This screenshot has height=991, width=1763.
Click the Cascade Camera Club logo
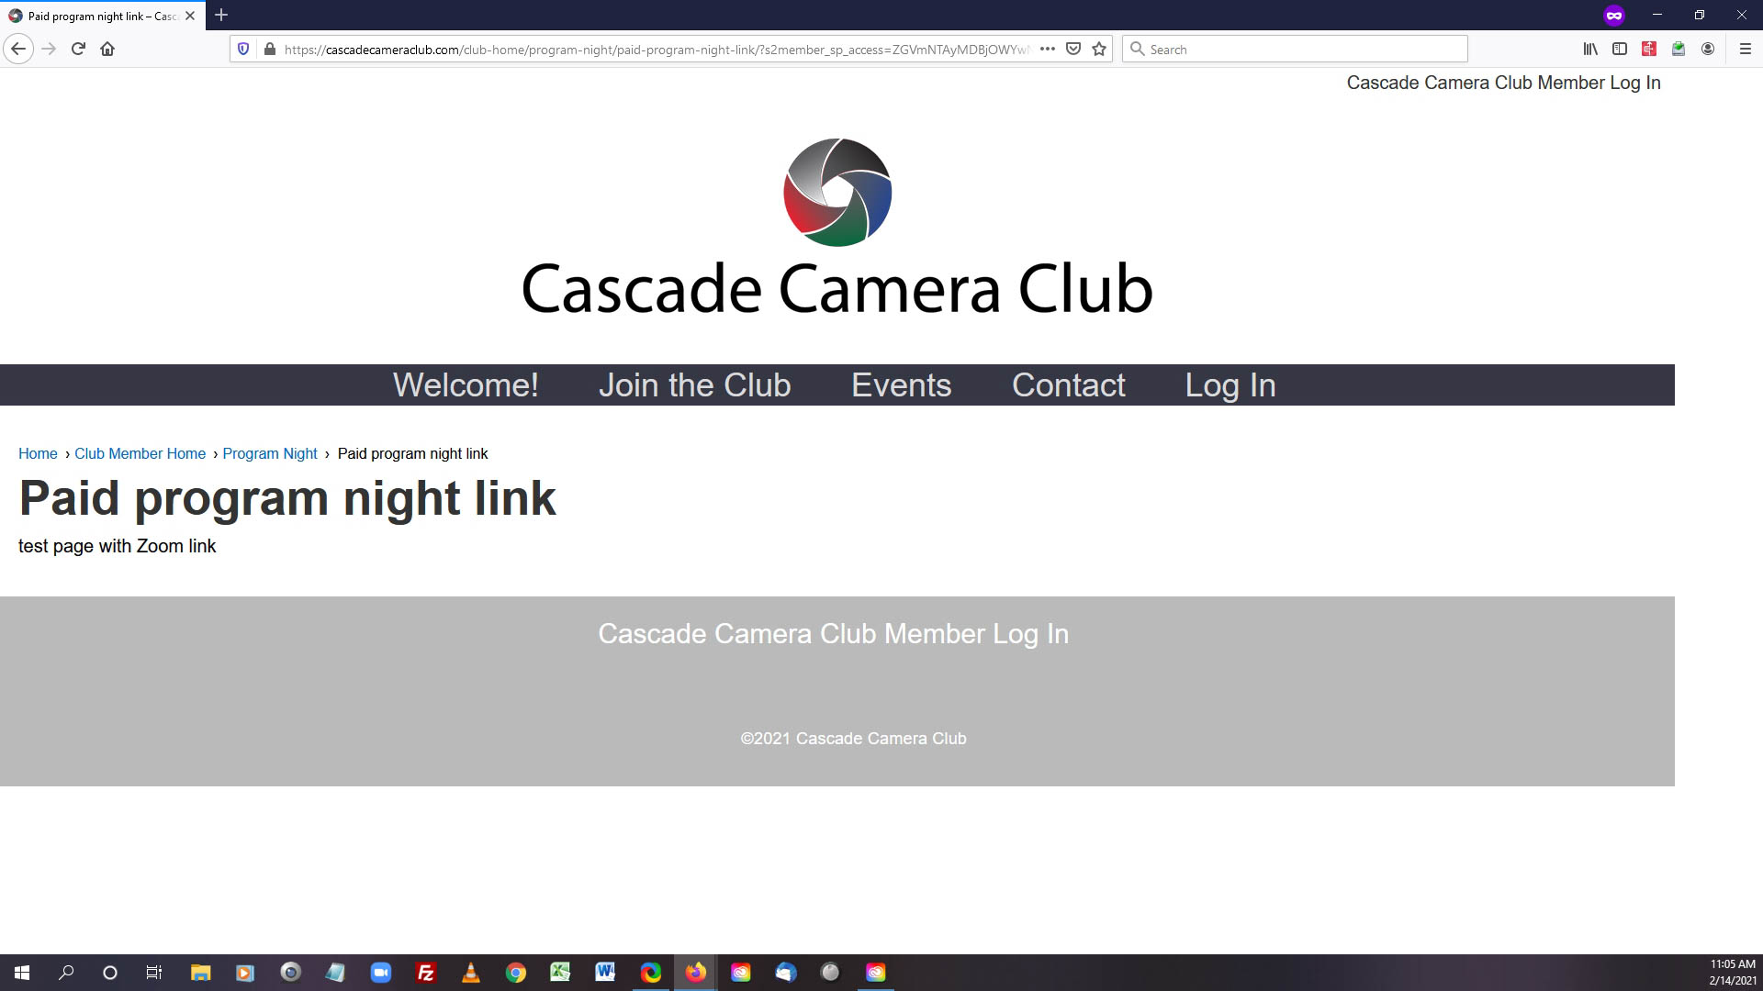pos(837,225)
